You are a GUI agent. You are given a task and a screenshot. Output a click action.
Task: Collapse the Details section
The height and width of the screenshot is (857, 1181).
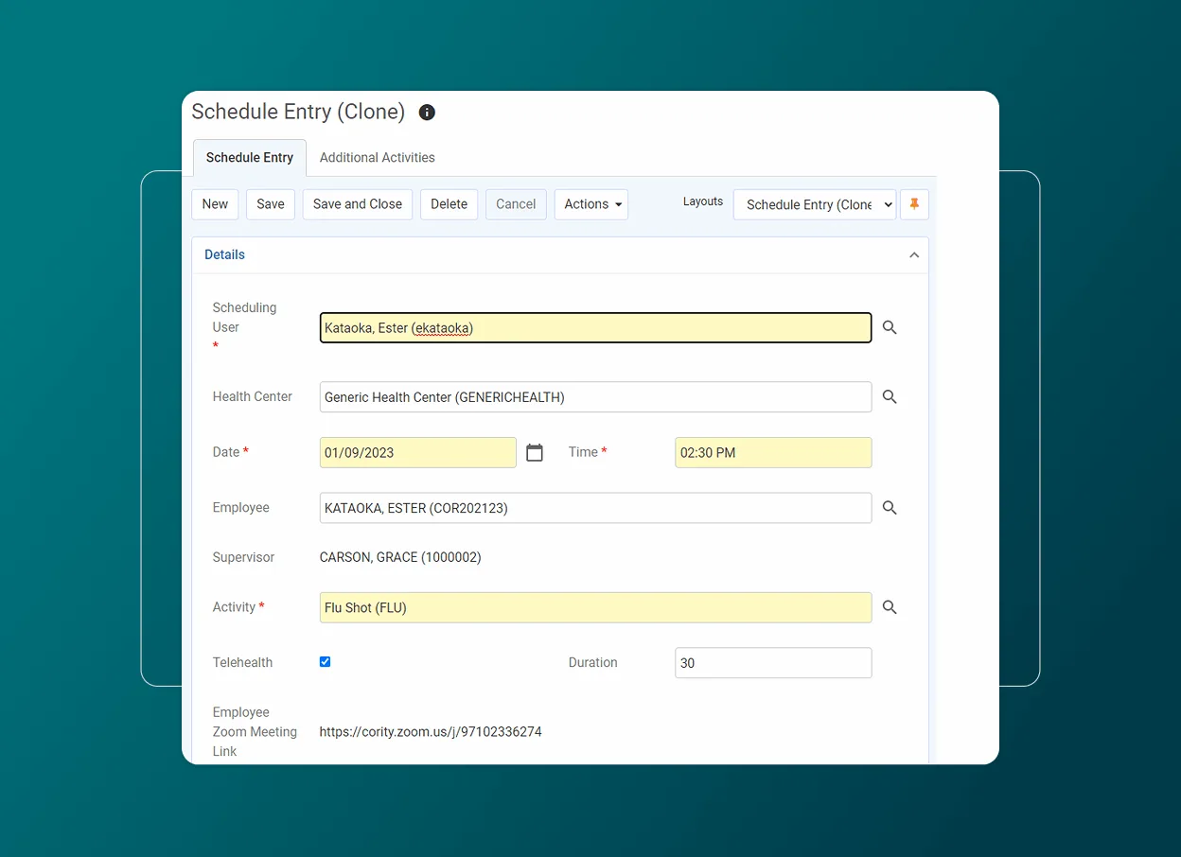[913, 254]
